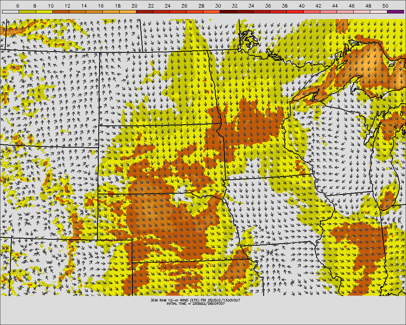Click the legend number "24"
This screenshot has height=325, width=406.
click(168, 6)
